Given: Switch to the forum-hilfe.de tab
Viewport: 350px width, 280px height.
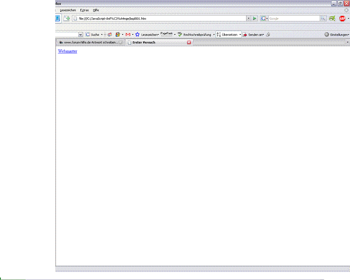Looking at the screenshot, I should [88, 42].
